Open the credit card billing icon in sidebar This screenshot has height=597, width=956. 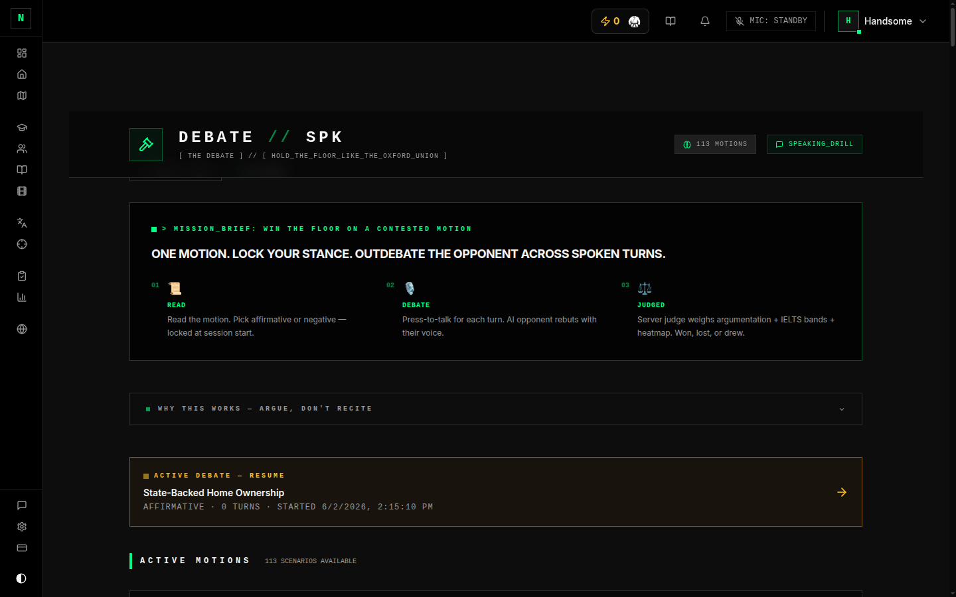pyautogui.click(x=22, y=548)
